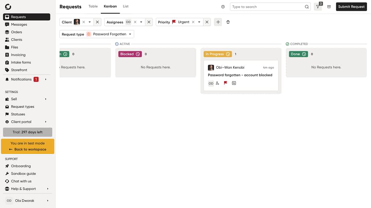The image size is (371, 208).
Task: Clear the Urgent priority value
Action: (x=193, y=22)
